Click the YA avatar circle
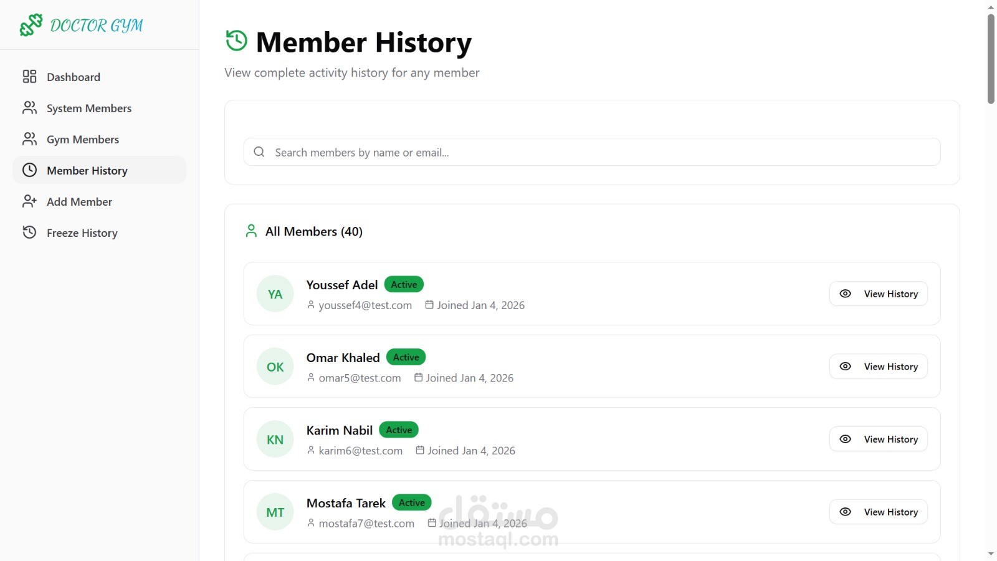This screenshot has height=561, width=997. pos(275,294)
